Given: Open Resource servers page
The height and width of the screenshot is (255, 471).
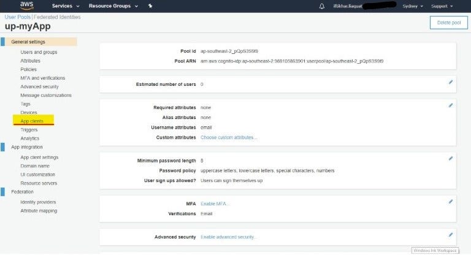Looking at the screenshot, I should click(x=39, y=183).
